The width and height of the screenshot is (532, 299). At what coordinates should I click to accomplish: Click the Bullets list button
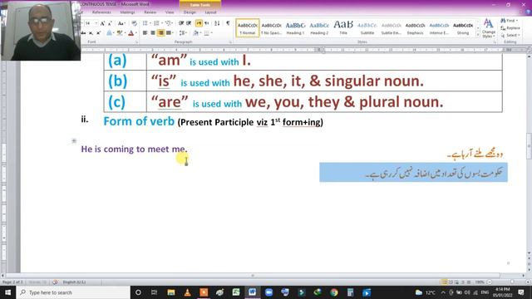(145, 23)
